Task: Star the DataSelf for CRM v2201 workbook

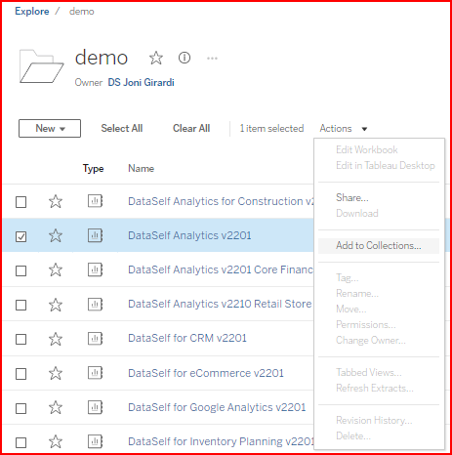Action: coord(56,339)
